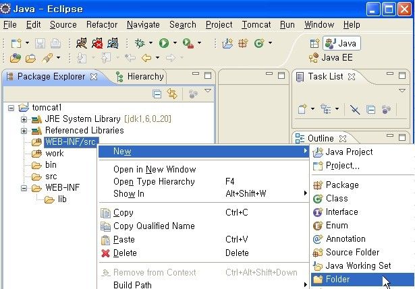Expand JRE System Library node
415x289 pixels.
coord(24,119)
